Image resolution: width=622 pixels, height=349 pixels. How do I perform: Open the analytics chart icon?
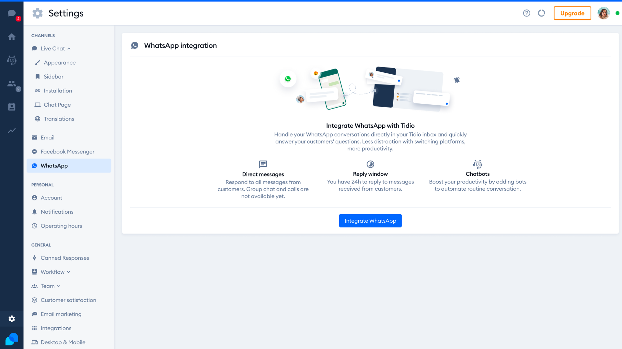coord(12,131)
